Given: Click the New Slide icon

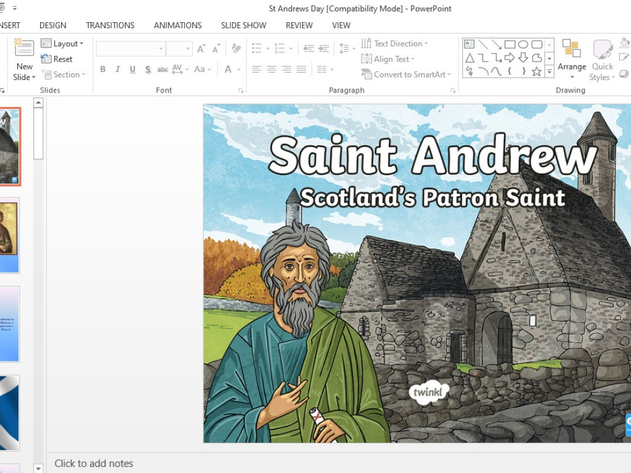Looking at the screenshot, I should tap(24, 48).
